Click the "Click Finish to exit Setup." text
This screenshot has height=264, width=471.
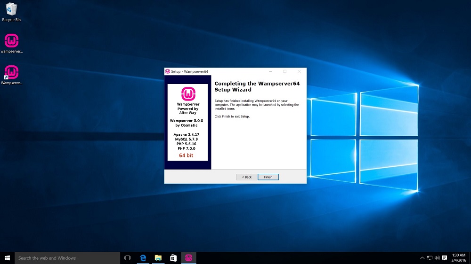(x=232, y=116)
